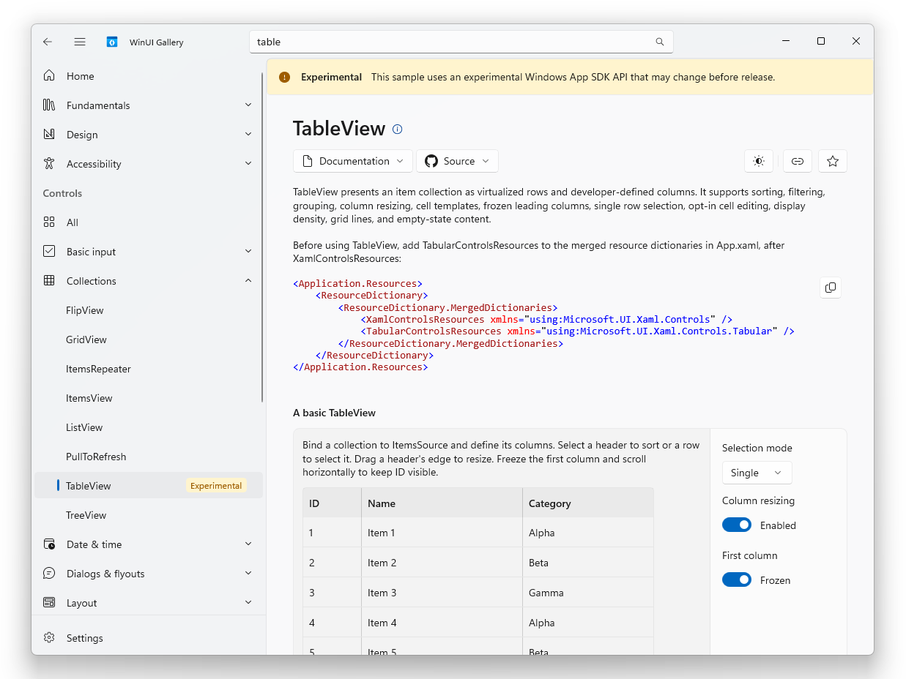Expand the Basic input chevron
906x679 pixels.
(x=248, y=252)
